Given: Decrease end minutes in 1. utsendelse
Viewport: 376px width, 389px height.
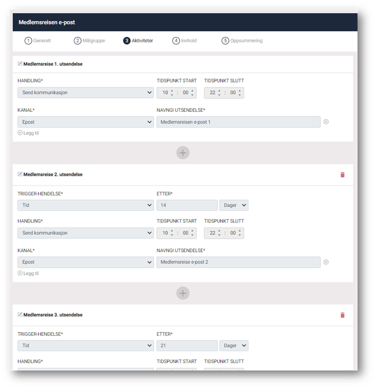Looking at the screenshot, I should click(240, 95).
